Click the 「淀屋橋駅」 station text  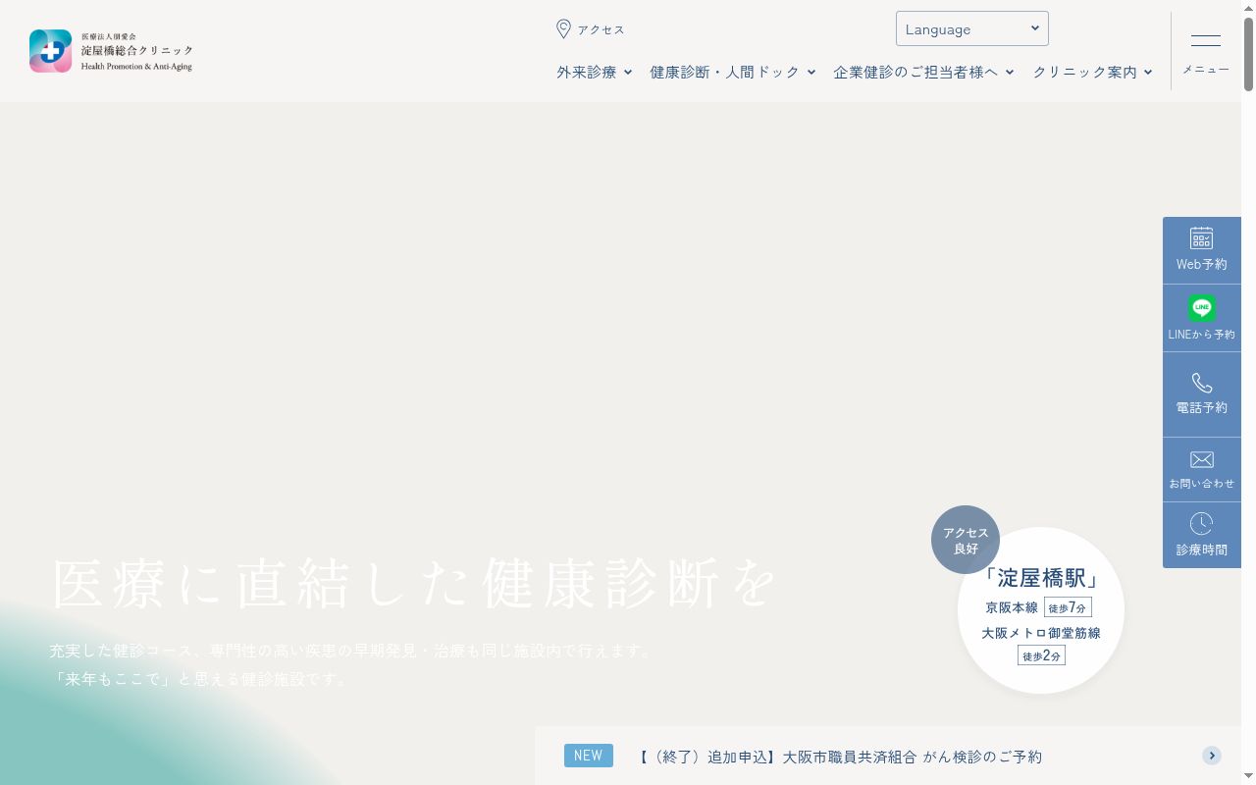[1041, 578]
